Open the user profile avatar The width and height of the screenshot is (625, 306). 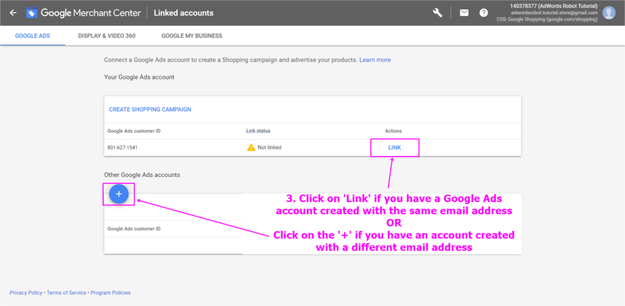click(x=609, y=13)
